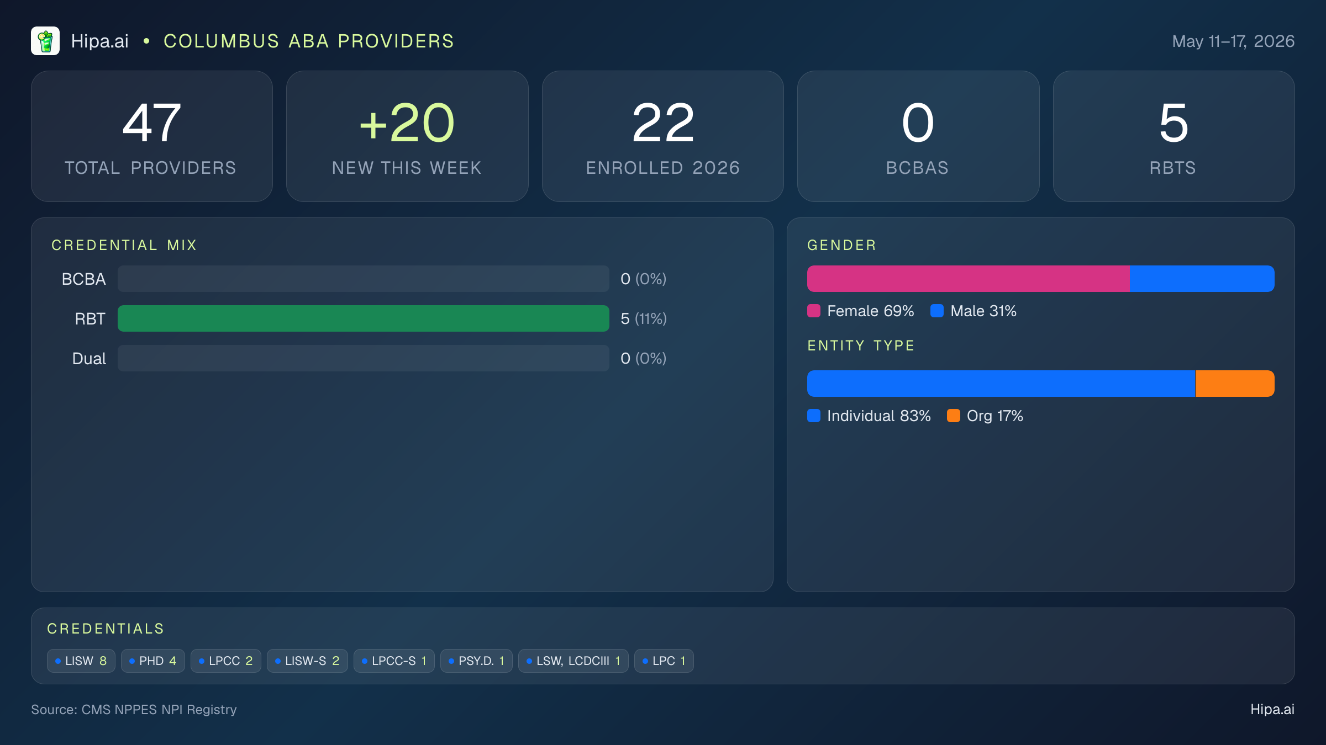Screen dimensions: 1326x745
Task: Click the empty Dual progress bar
Action: [364, 358]
